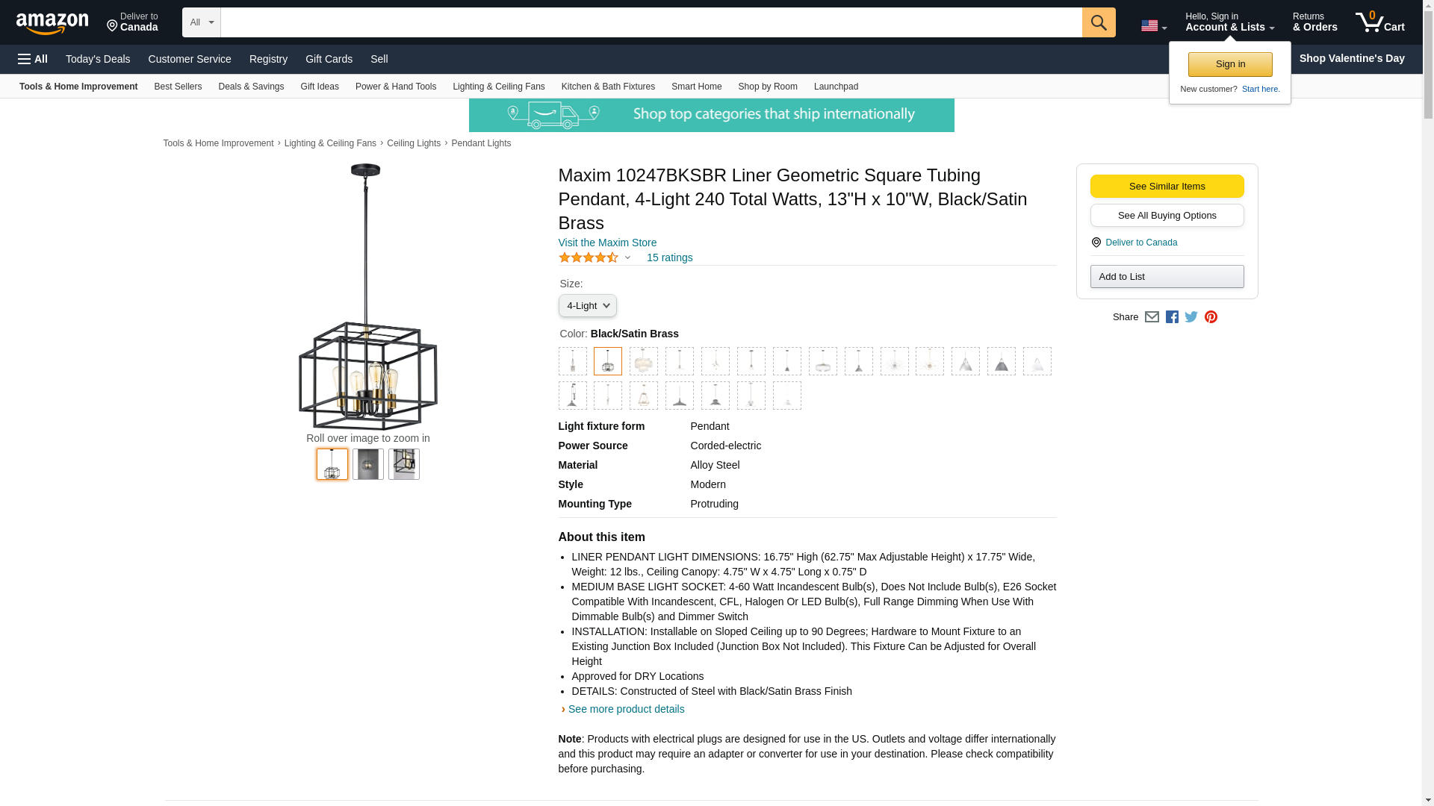The height and width of the screenshot is (806, 1434).
Task: Click the magnifying glass search button
Action: tap(1098, 22)
